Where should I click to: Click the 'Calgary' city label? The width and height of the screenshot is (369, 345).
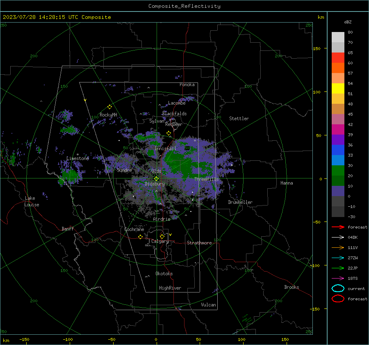coord(160,241)
